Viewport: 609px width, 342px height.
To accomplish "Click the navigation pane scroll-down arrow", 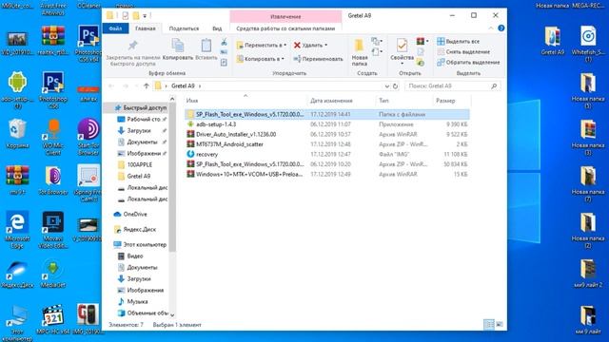I will click(172, 315).
